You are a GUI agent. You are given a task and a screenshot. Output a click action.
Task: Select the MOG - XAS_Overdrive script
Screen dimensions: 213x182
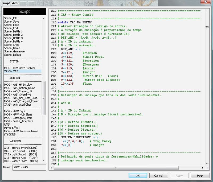18,94
